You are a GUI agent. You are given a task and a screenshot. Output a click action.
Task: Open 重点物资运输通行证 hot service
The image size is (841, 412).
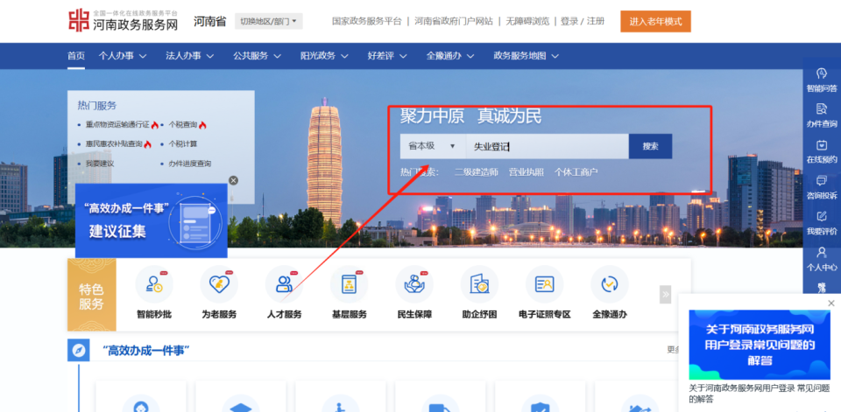click(117, 125)
